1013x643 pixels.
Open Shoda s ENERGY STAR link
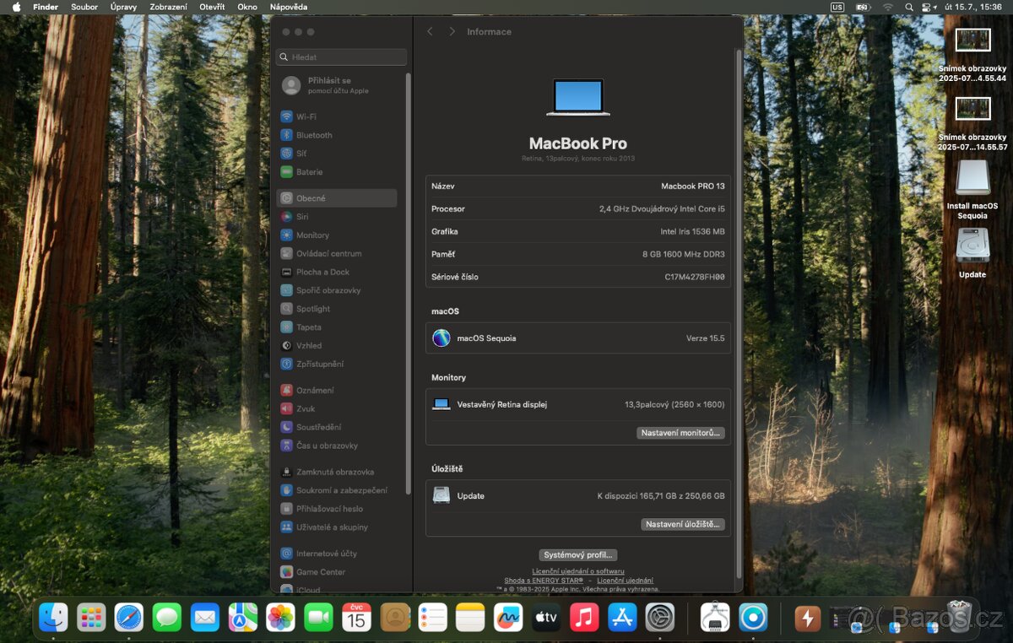(544, 581)
